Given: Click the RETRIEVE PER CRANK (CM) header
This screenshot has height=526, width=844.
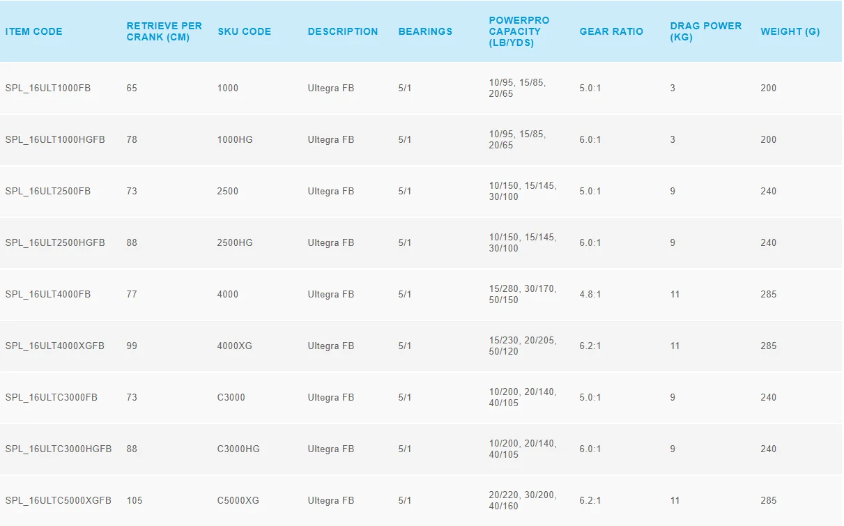Looking at the screenshot, I should point(164,31).
